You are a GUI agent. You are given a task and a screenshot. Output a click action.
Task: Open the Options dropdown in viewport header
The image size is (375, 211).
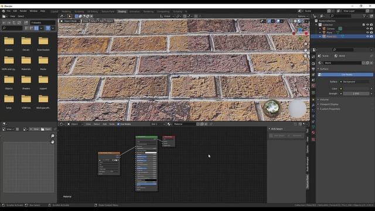click(x=303, y=16)
